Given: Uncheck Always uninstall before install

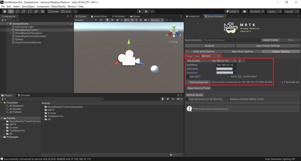Looking at the screenshot, I should (228, 99).
